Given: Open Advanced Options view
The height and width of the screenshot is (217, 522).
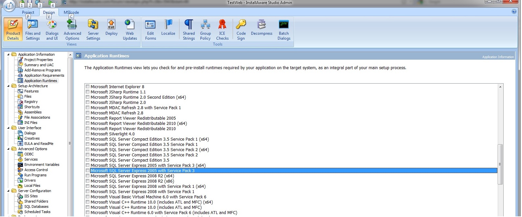Looking at the screenshot, I should coord(72,30).
